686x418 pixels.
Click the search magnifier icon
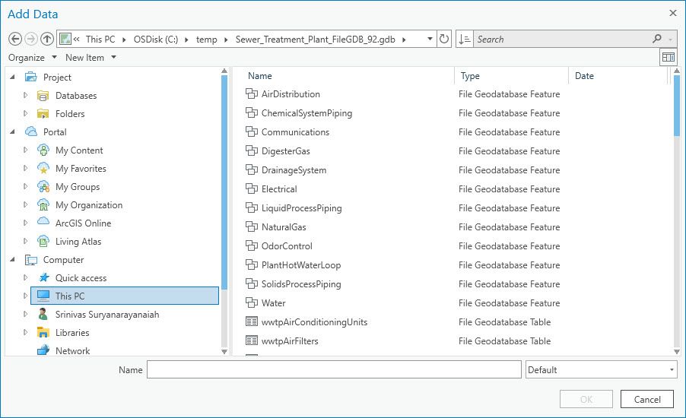656,39
